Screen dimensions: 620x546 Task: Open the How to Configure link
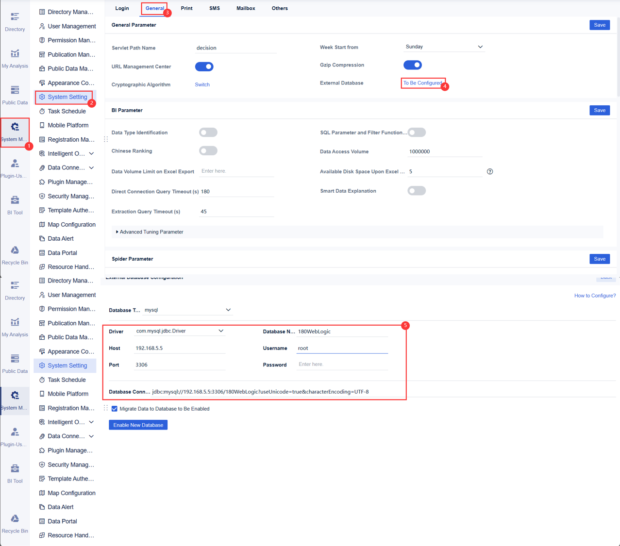[595, 296]
